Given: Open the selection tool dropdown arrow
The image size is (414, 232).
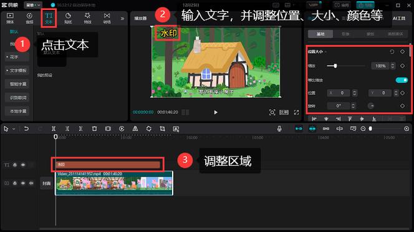Looking at the screenshot, I should tap(14, 129).
